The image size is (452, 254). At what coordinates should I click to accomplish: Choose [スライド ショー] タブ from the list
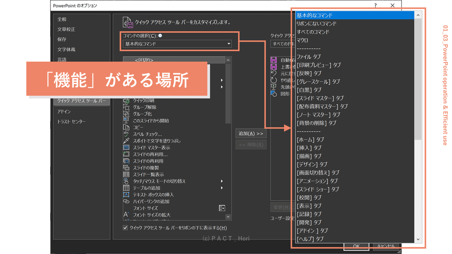point(354,189)
